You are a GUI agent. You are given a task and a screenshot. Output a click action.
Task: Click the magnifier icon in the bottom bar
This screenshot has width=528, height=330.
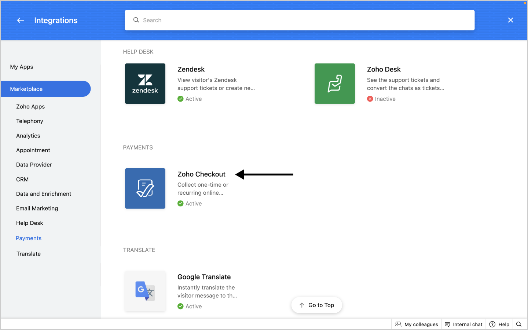(x=519, y=324)
